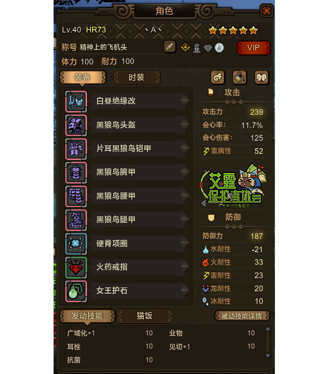Click the title edit pencil icon

(170, 47)
